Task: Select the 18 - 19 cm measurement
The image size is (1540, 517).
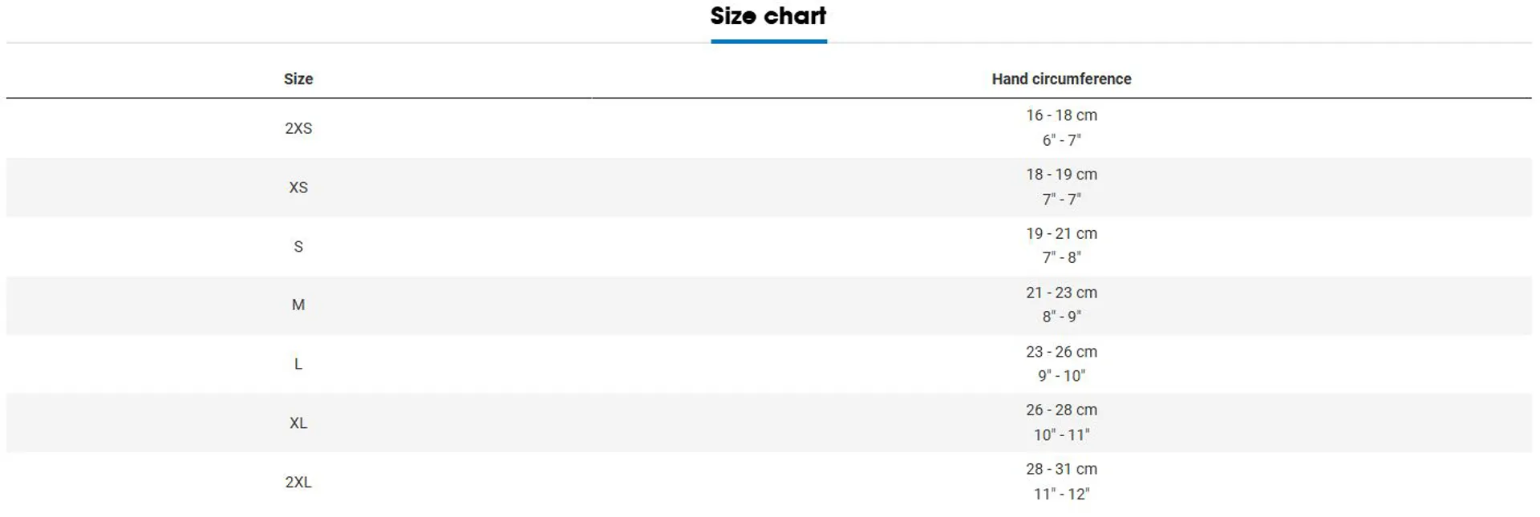Action: (1060, 175)
